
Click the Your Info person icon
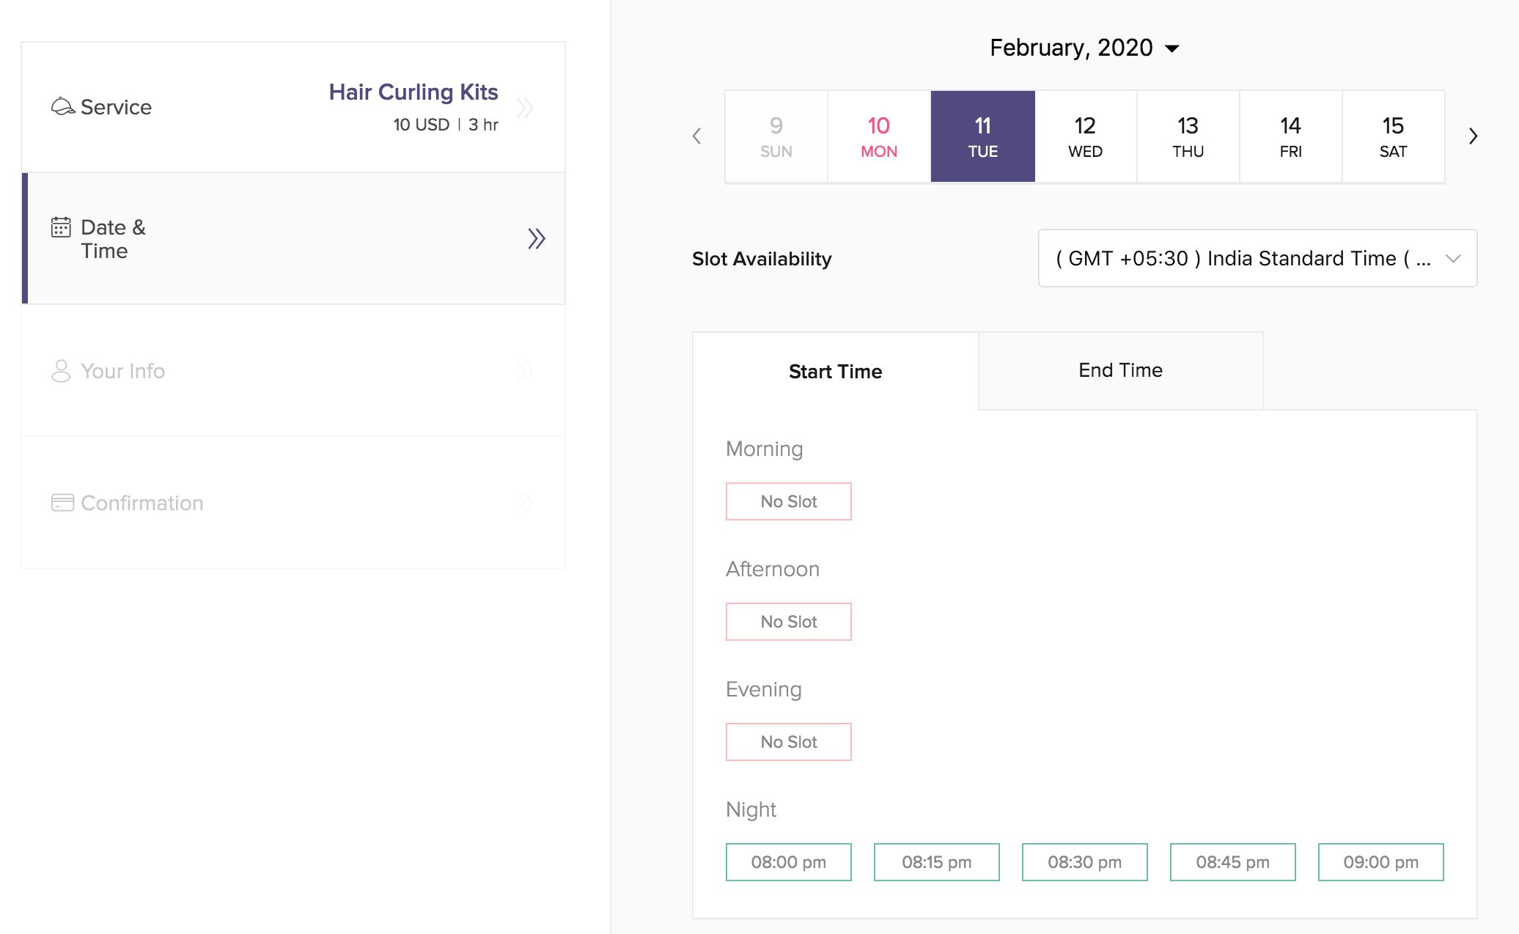coord(61,371)
